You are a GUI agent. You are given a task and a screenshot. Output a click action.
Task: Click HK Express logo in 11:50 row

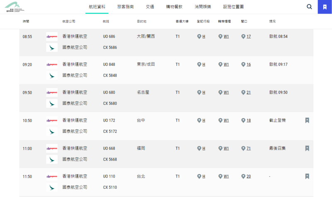click(52, 176)
